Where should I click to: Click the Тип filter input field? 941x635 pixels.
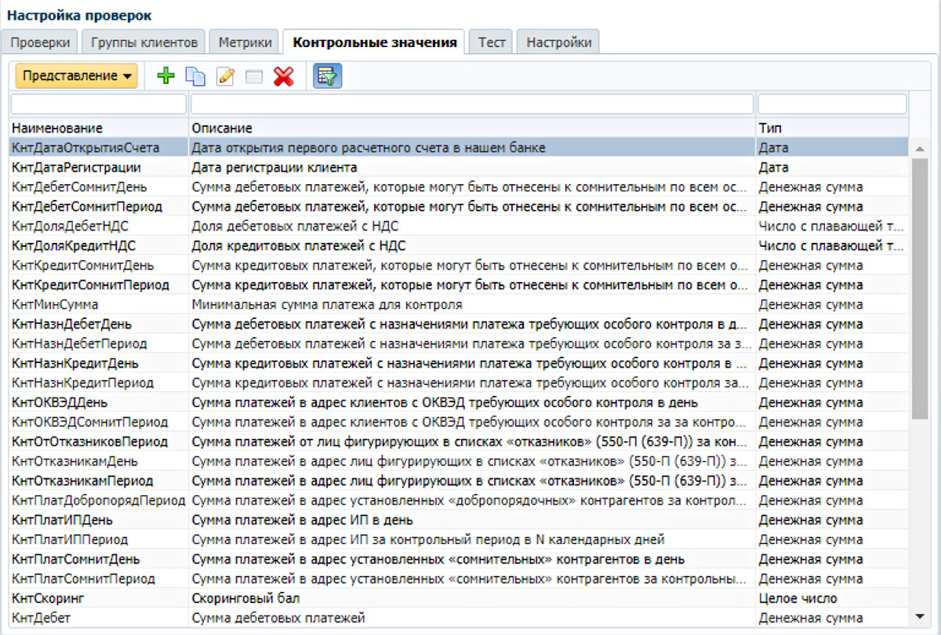831,104
